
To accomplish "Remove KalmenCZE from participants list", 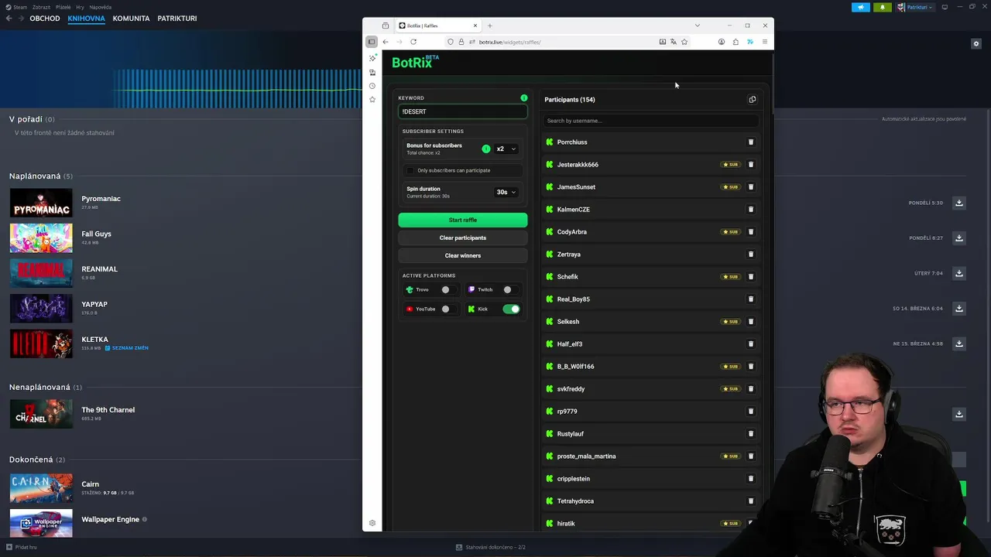I will coord(750,210).
